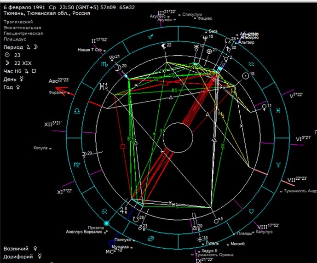Click the 'Период' row with Jupiter and Moon
The image size is (317, 263).
[21, 47]
